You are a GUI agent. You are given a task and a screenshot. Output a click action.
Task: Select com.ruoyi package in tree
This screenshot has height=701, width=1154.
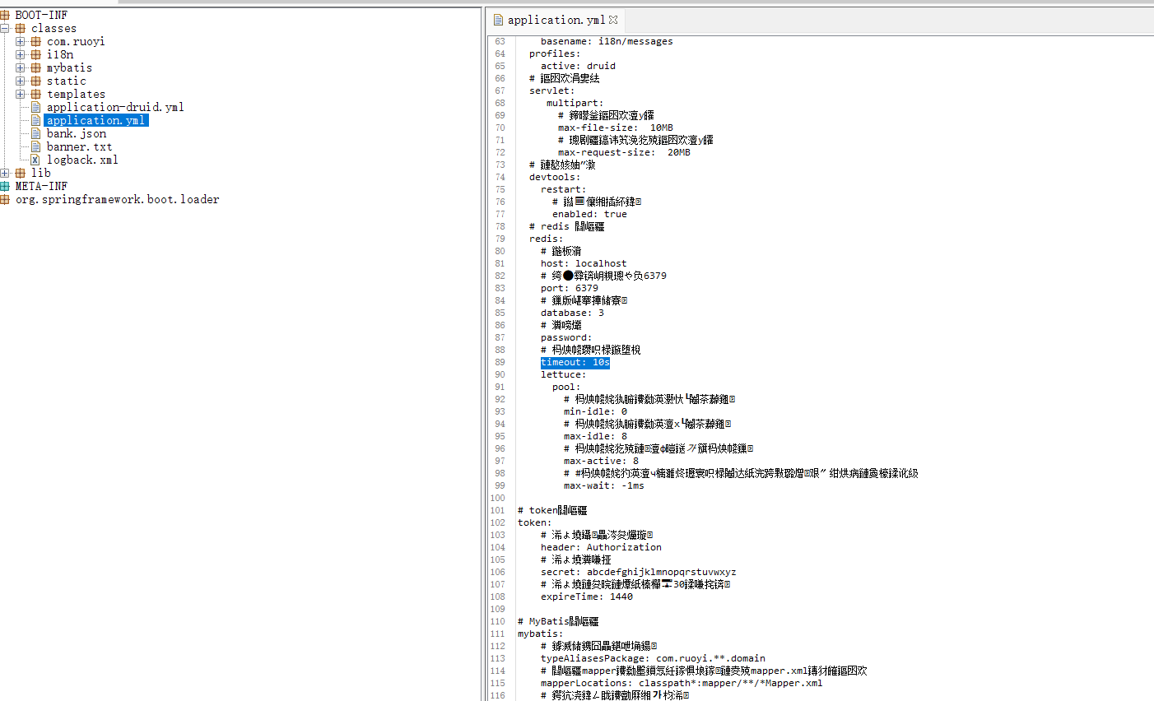pyautogui.click(x=76, y=41)
